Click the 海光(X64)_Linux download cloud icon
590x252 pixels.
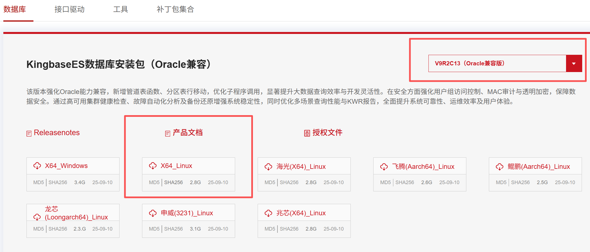pyautogui.click(x=268, y=167)
